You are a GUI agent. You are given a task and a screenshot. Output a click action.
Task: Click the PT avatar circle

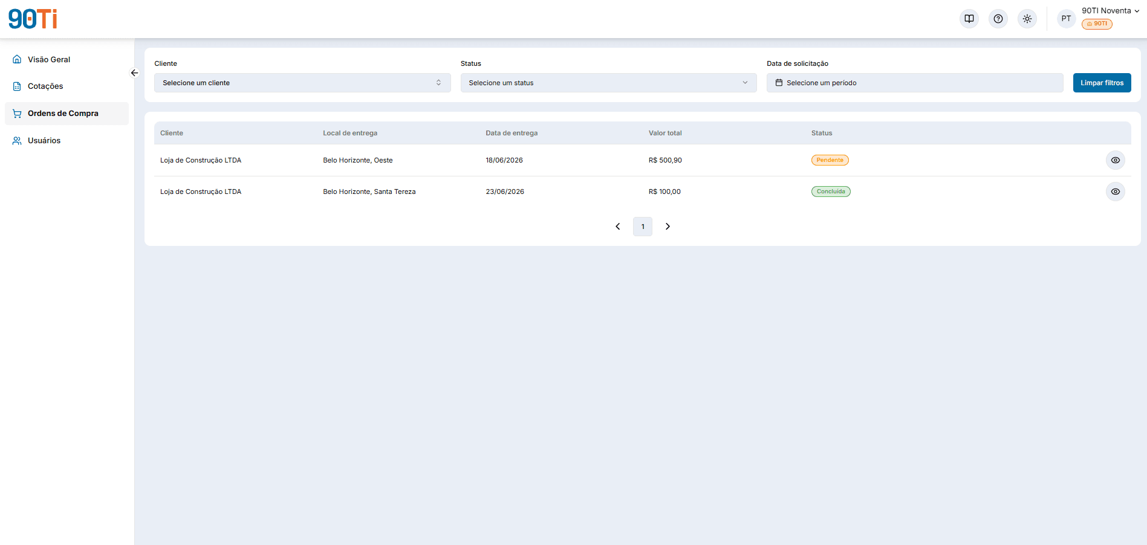pyautogui.click(x=1066, y=19)
